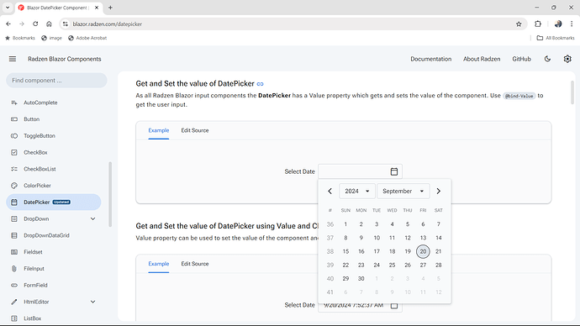Select September 20 in the calendar

pyautogui.click(x=423, y=251)
